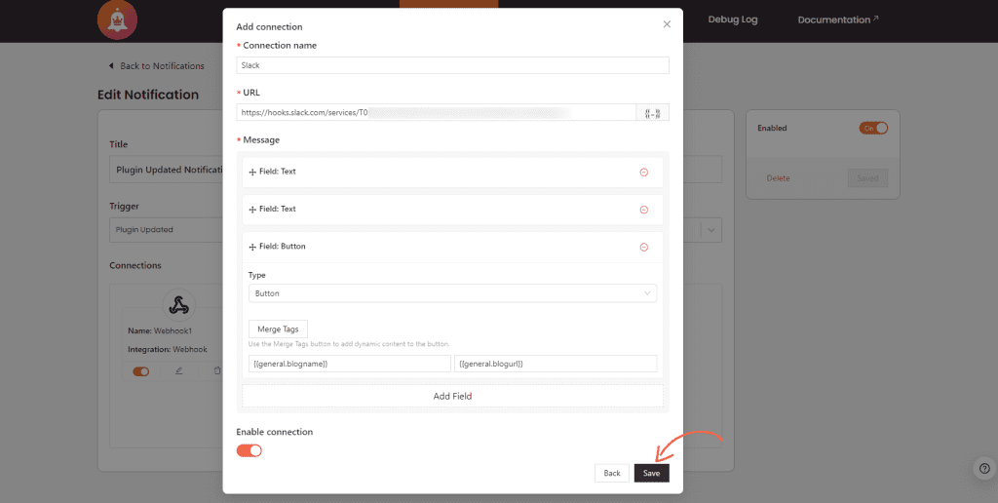
Task: Open the Trigger dropdown arrow
Action: [711, 230]
